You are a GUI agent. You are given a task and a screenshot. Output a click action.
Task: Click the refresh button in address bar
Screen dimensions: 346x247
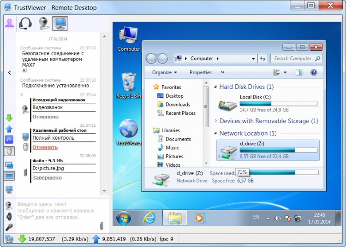[x=262, y=59]
